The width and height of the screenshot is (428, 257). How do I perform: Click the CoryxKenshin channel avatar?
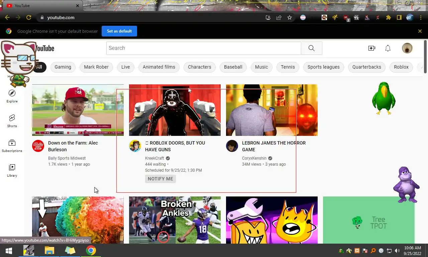(x=232, y=146)
